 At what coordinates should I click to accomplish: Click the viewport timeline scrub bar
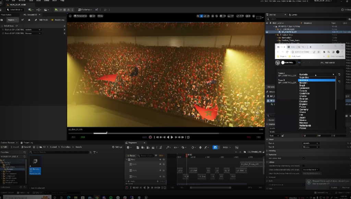[x=154, y=133]
